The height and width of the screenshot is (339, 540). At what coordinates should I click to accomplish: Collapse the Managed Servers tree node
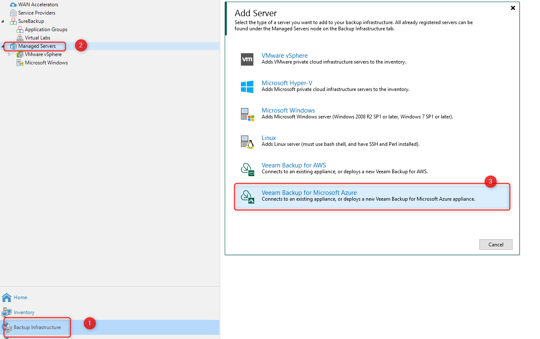coord(3,46)
